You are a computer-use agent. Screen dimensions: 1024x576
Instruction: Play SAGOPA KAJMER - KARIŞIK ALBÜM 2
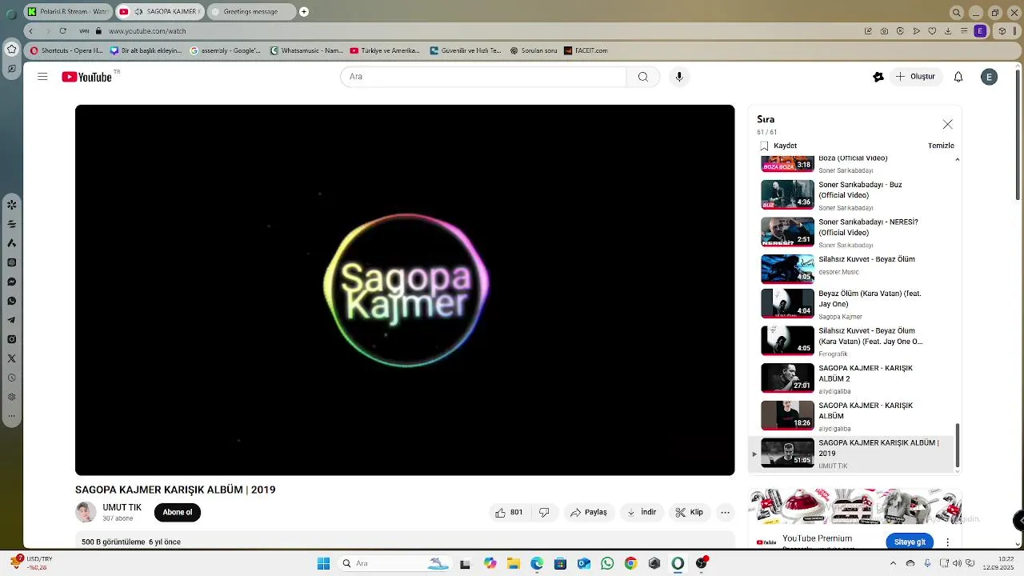tap(852, 378)
